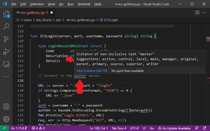Click LoginResultXMLStruct type name
The height and width of the screenshot is (131, 210).
pyautogui.click(x=68, y=46)
